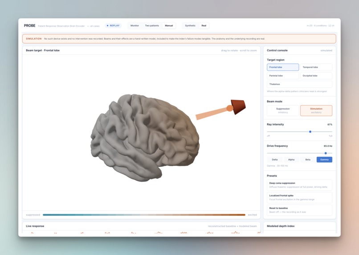Select Frontal lobe target region

pos(283,67)
